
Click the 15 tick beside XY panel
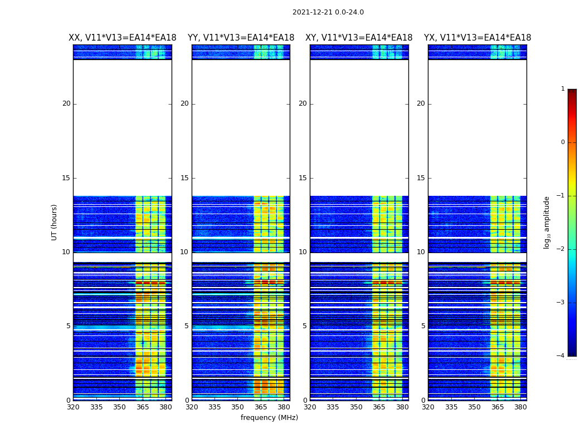tap(303, 178)
